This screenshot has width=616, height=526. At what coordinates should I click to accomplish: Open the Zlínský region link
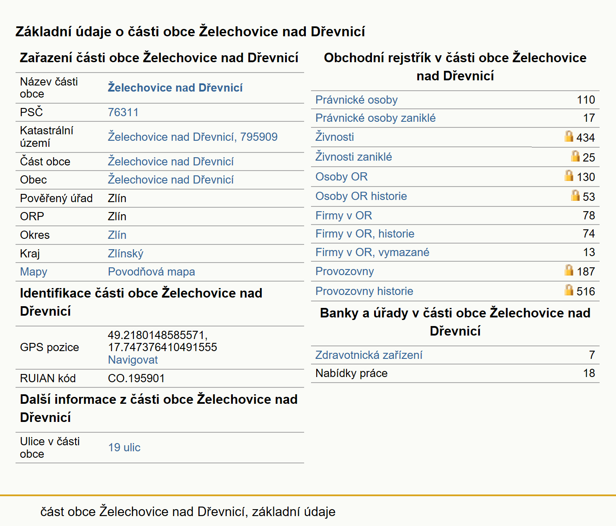coord(125,253)
